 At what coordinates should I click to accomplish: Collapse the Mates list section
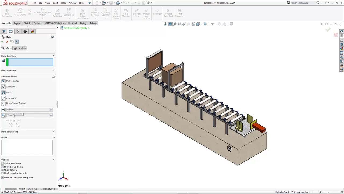coord(53,137)
